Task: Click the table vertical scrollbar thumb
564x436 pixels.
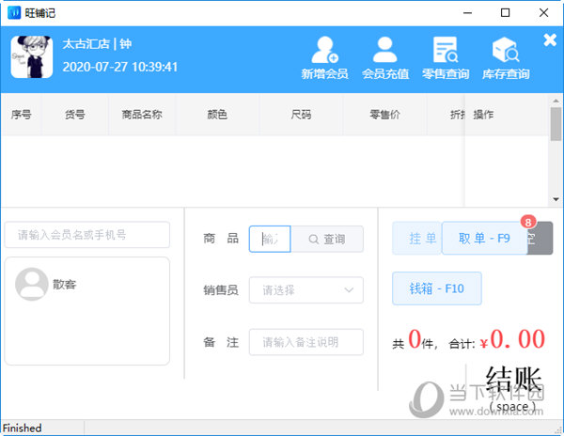Action: coord(556,124)
